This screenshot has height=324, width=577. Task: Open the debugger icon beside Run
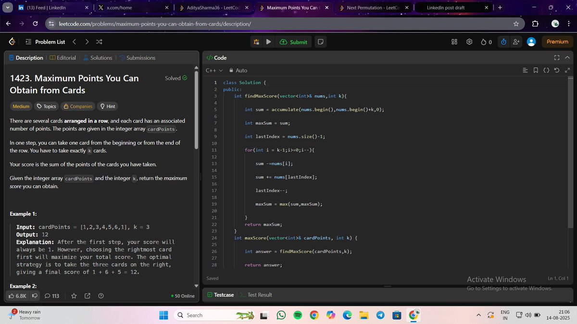point(257,42)
